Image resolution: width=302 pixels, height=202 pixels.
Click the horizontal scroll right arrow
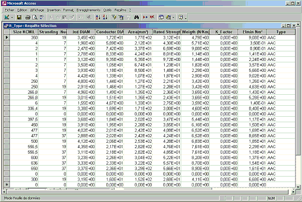click(x=293, y=192)
